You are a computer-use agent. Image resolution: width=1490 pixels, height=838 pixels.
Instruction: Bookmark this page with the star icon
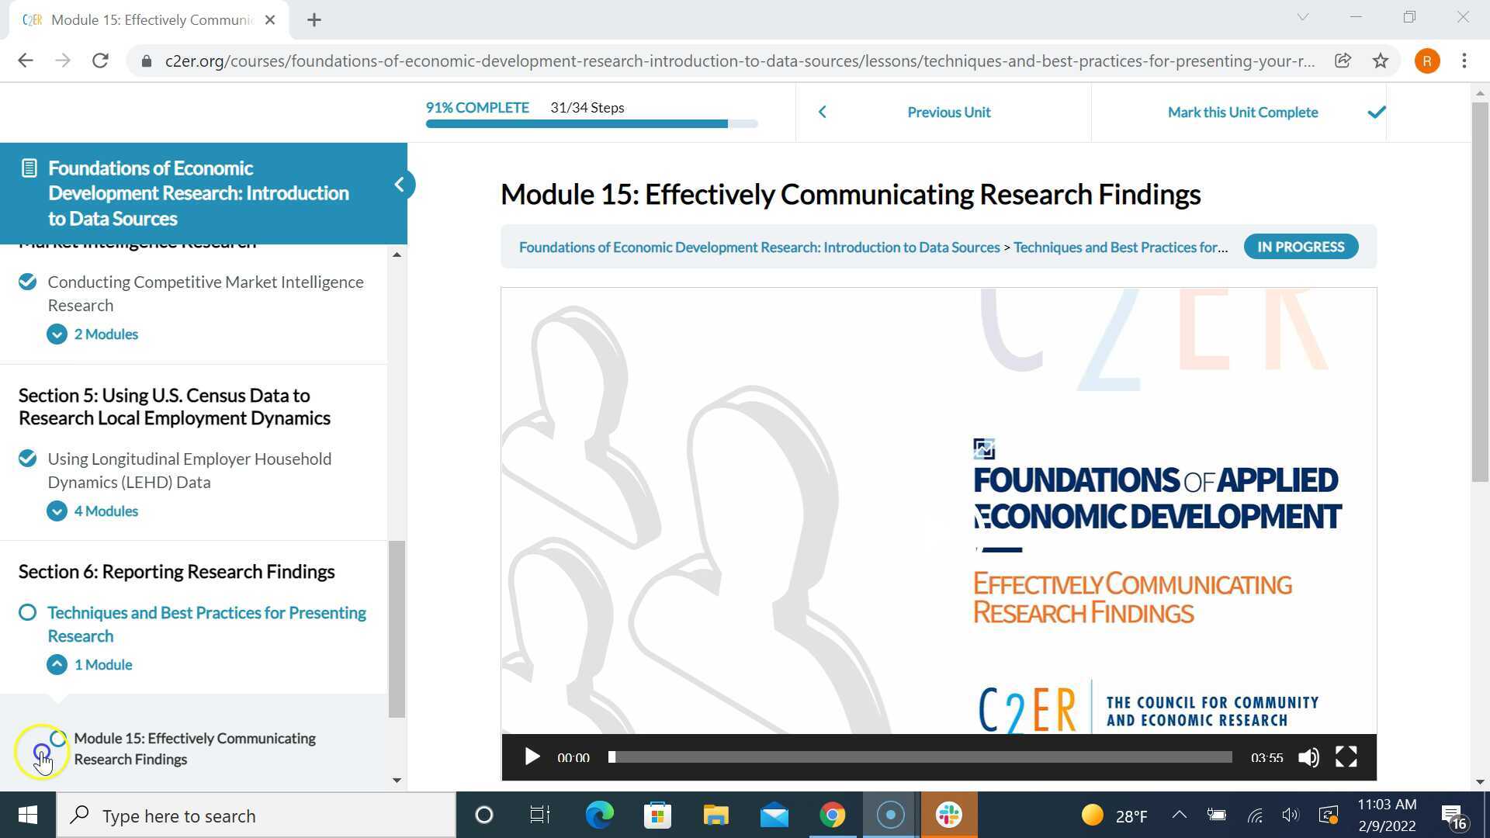pos(1381,60)
